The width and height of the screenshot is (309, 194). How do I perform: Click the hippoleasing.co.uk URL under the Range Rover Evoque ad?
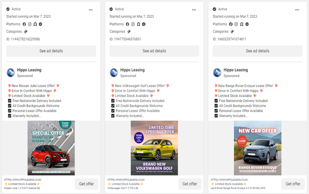point(229,180)
